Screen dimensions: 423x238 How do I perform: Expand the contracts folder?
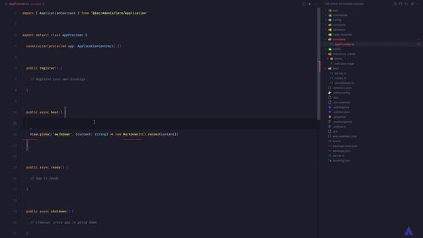(x=339, y=25)
